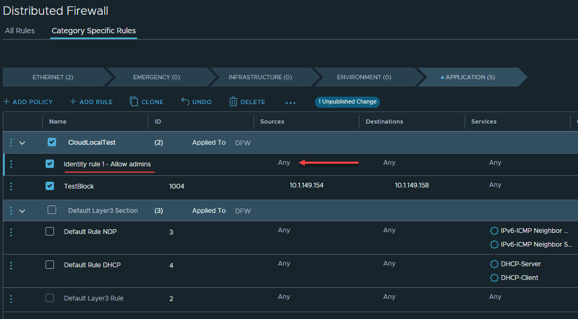Collapse the CloudLocalTest policy section
This screenshot has width=578, height=319.
[22, 143]
